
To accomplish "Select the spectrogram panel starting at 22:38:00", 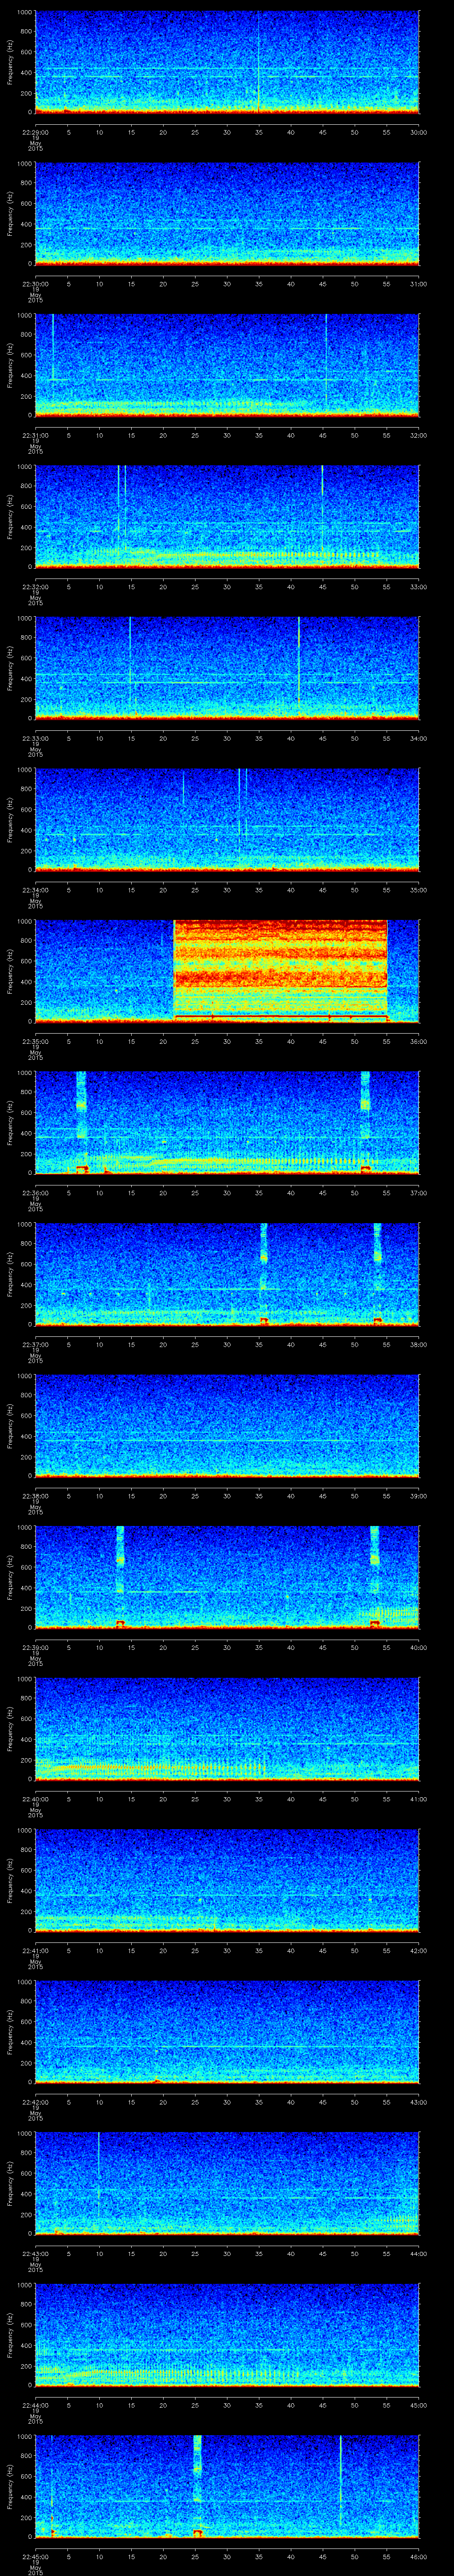I will [x=227, y=1425].
